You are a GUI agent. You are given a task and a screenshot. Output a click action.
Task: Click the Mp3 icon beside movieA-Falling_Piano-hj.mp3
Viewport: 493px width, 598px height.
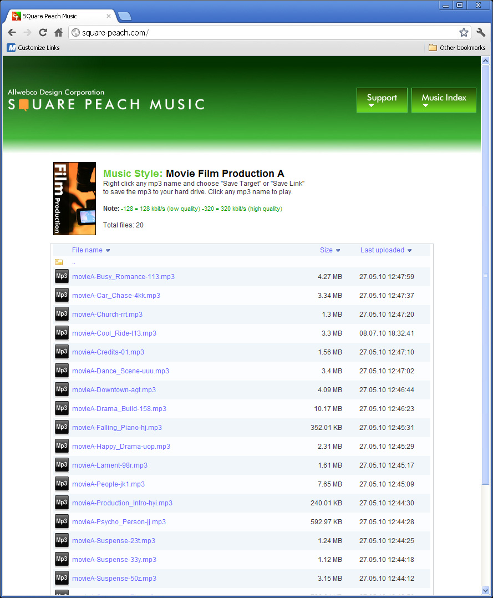click(62, 427)
